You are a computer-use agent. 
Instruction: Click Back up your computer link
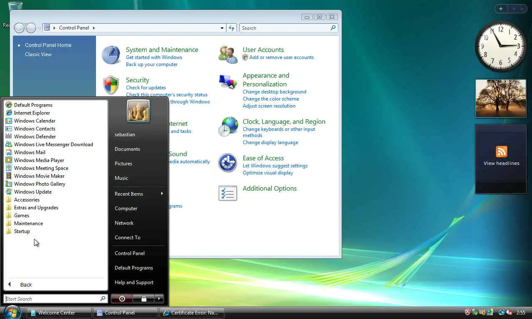(x=152, y=64)
